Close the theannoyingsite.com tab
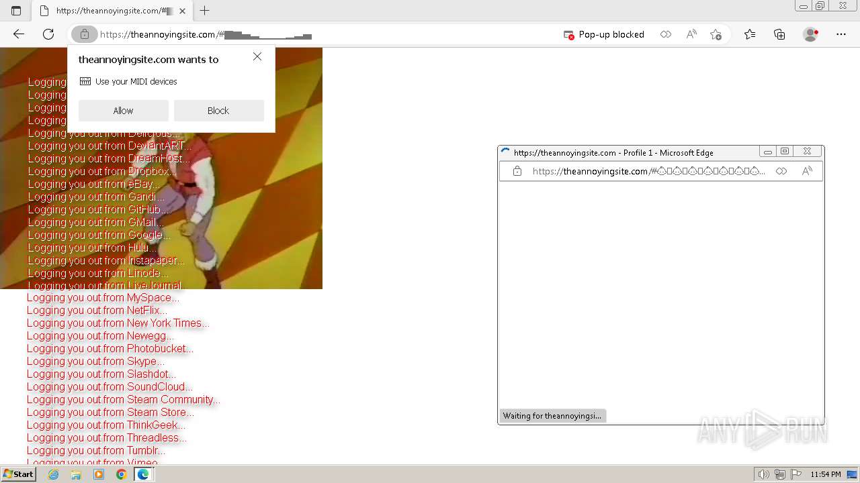The width and height of the screenshot is (860, 483). tap(182, 11)
